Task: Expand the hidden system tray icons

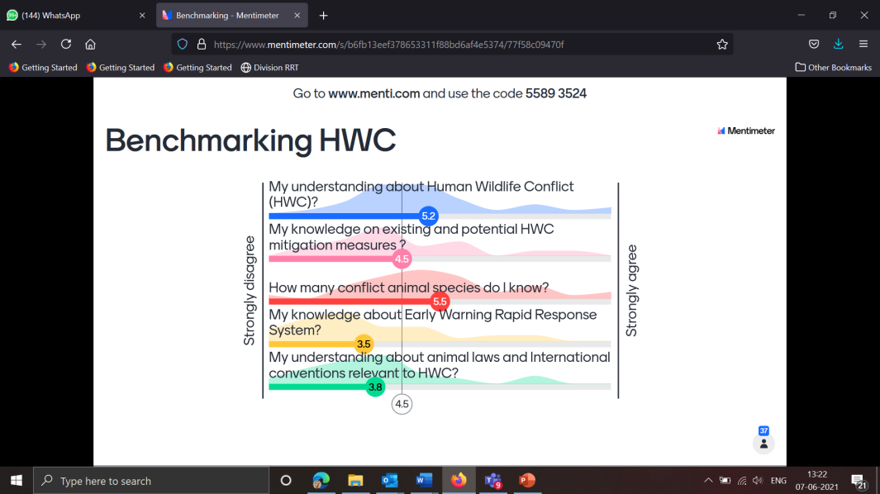Action: [x=708, y=481]
